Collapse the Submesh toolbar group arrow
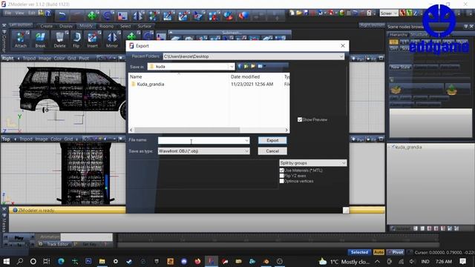The height and width of the screenshot is (267, 475). [x=171, y=33]
